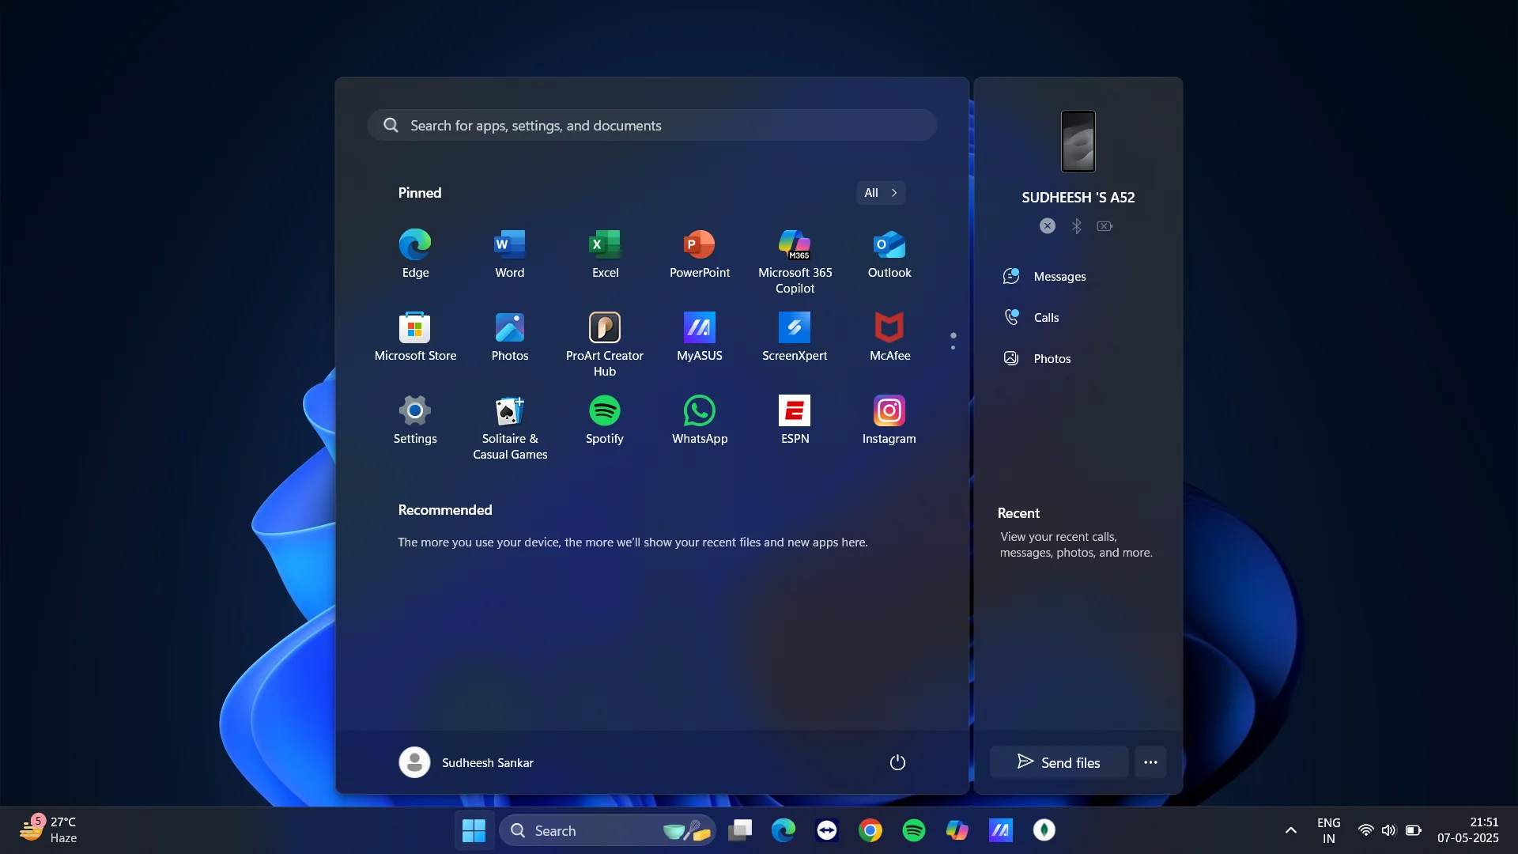Launch PowerPoint from the pinned grid

[700, 255]
